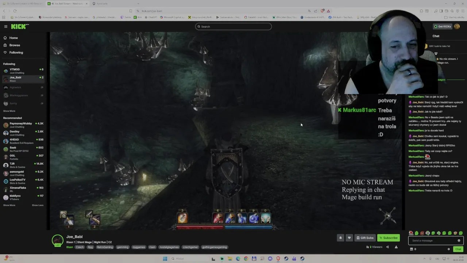Open asmongold recommended channel
This screenshot has height=263, width=467.
coord(23,173)
